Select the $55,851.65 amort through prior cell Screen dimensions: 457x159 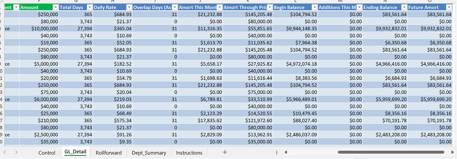pyautogui.click(x=248, y=28)
